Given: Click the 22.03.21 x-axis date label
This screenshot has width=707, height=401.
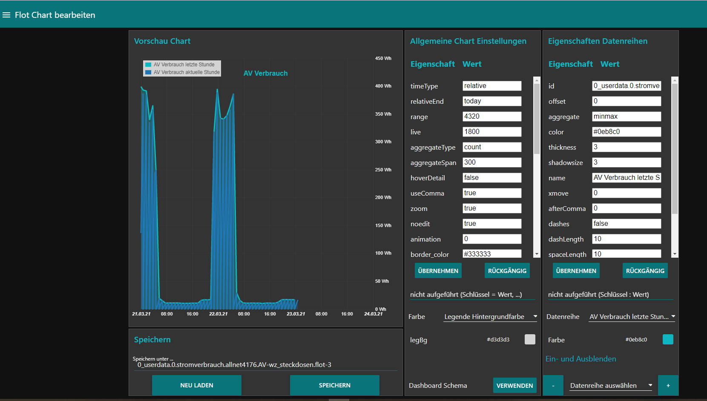Looking at the screenshot, I should tap(218, 314).
